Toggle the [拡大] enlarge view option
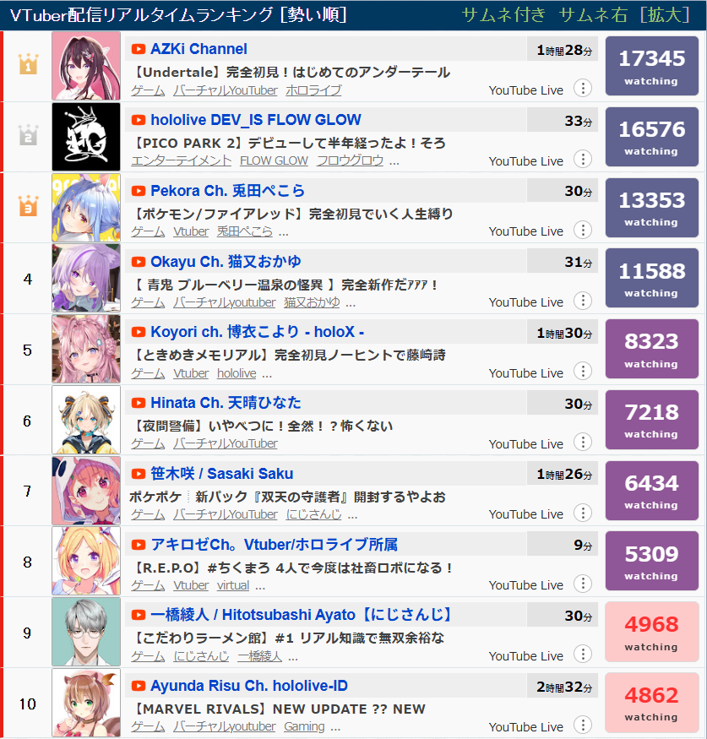The image size is (707, 739). (x=666, y=15)
